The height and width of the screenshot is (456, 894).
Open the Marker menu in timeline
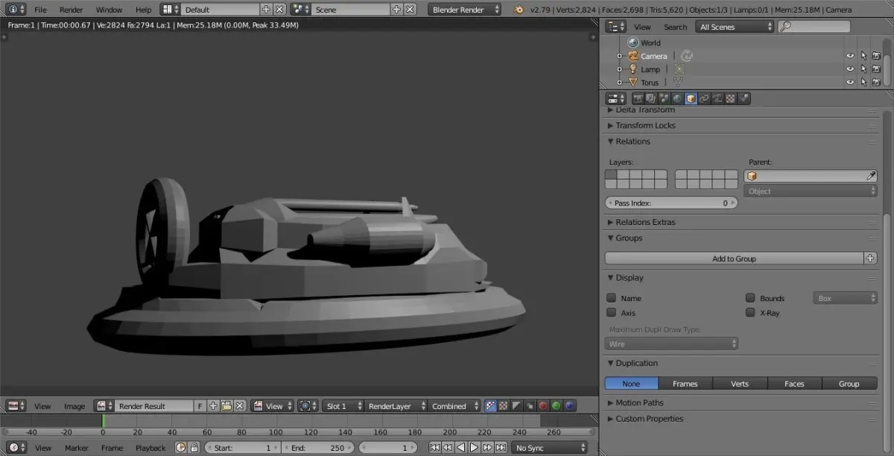pyautogui.click(x=76, y=448)
